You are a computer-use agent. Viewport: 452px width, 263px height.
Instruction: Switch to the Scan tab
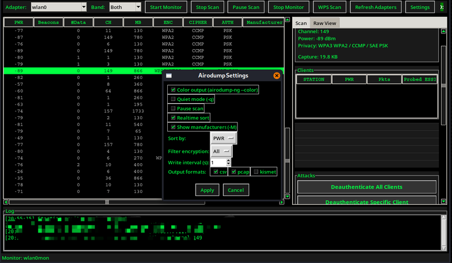301,23
